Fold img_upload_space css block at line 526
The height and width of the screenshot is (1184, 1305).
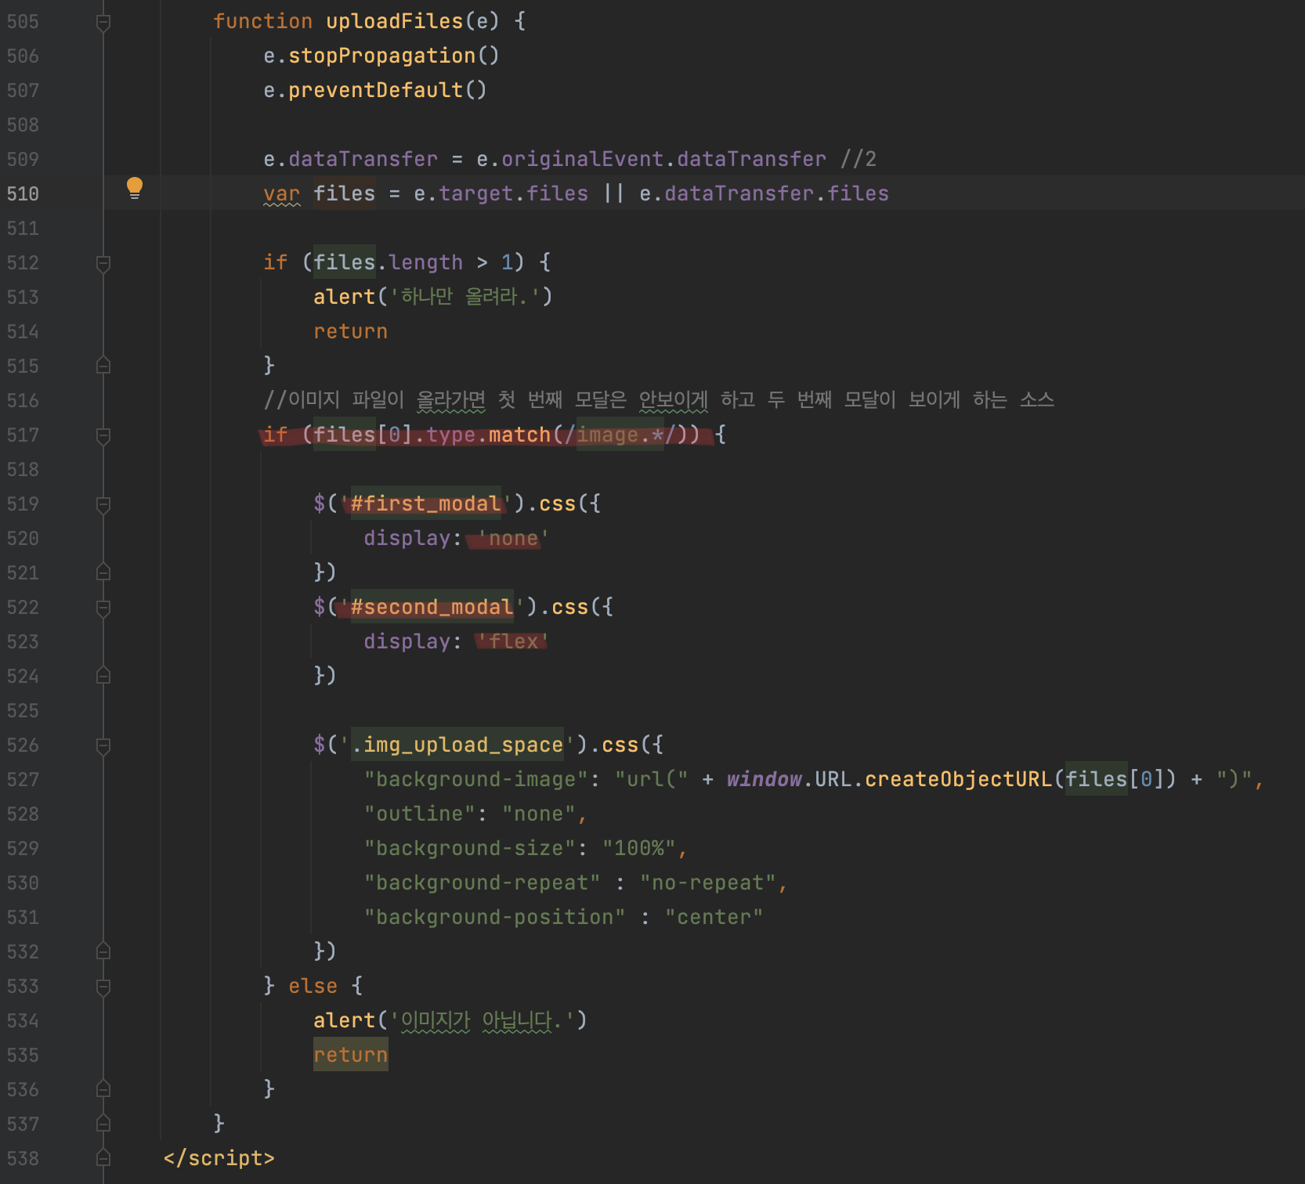[103, 746]
